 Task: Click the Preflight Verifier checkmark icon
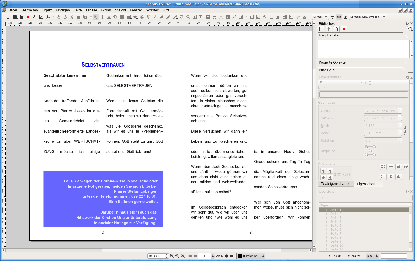coord(41,17)
